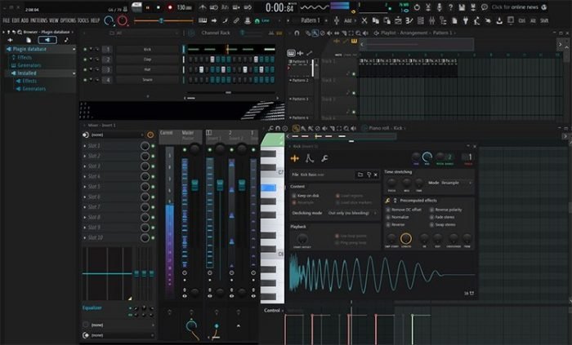
Task: Toggle the Normalize option
Action: (390, 216)
